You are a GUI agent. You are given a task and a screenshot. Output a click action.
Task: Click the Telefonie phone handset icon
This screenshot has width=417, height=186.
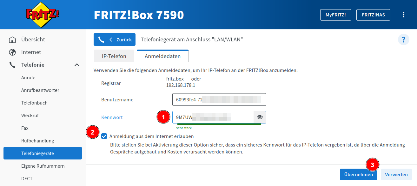coord(12,65)
